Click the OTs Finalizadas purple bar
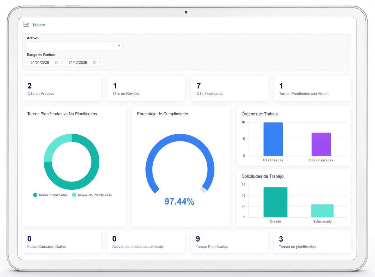The image size is (375, 277). (x=321, y=144)
